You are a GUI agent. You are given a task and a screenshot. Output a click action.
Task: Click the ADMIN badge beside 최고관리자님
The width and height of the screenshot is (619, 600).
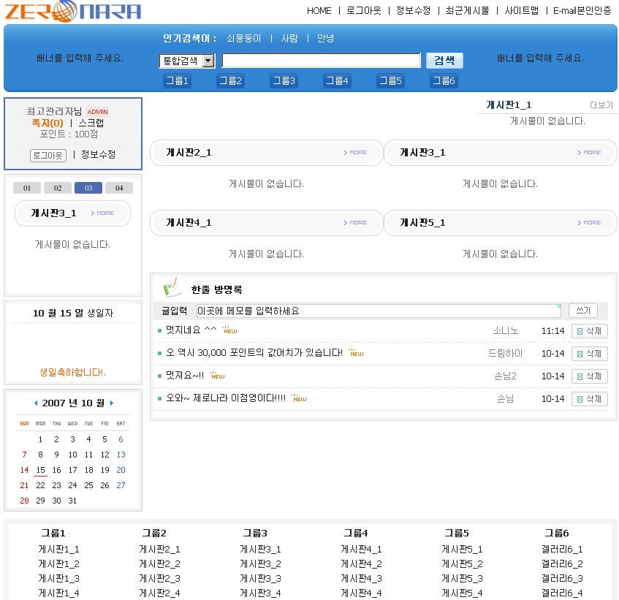pos(97,112)
